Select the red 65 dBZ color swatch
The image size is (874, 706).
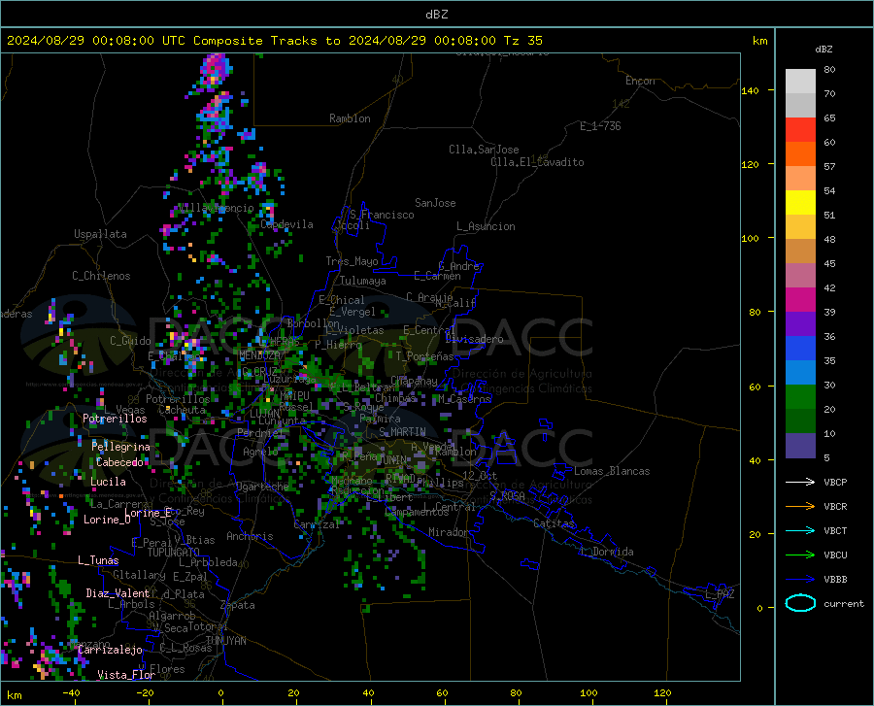[800, 129]
